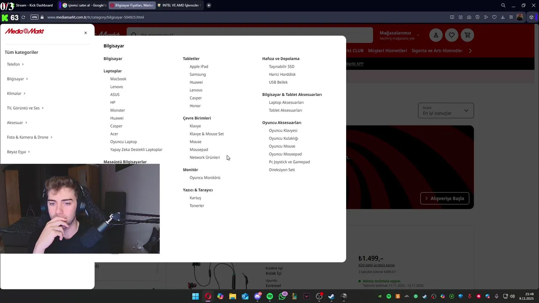Expand the Aksesuar category
Image resolution: width=539 pixels, height=303 pixels.
click(x=17, y=123)
